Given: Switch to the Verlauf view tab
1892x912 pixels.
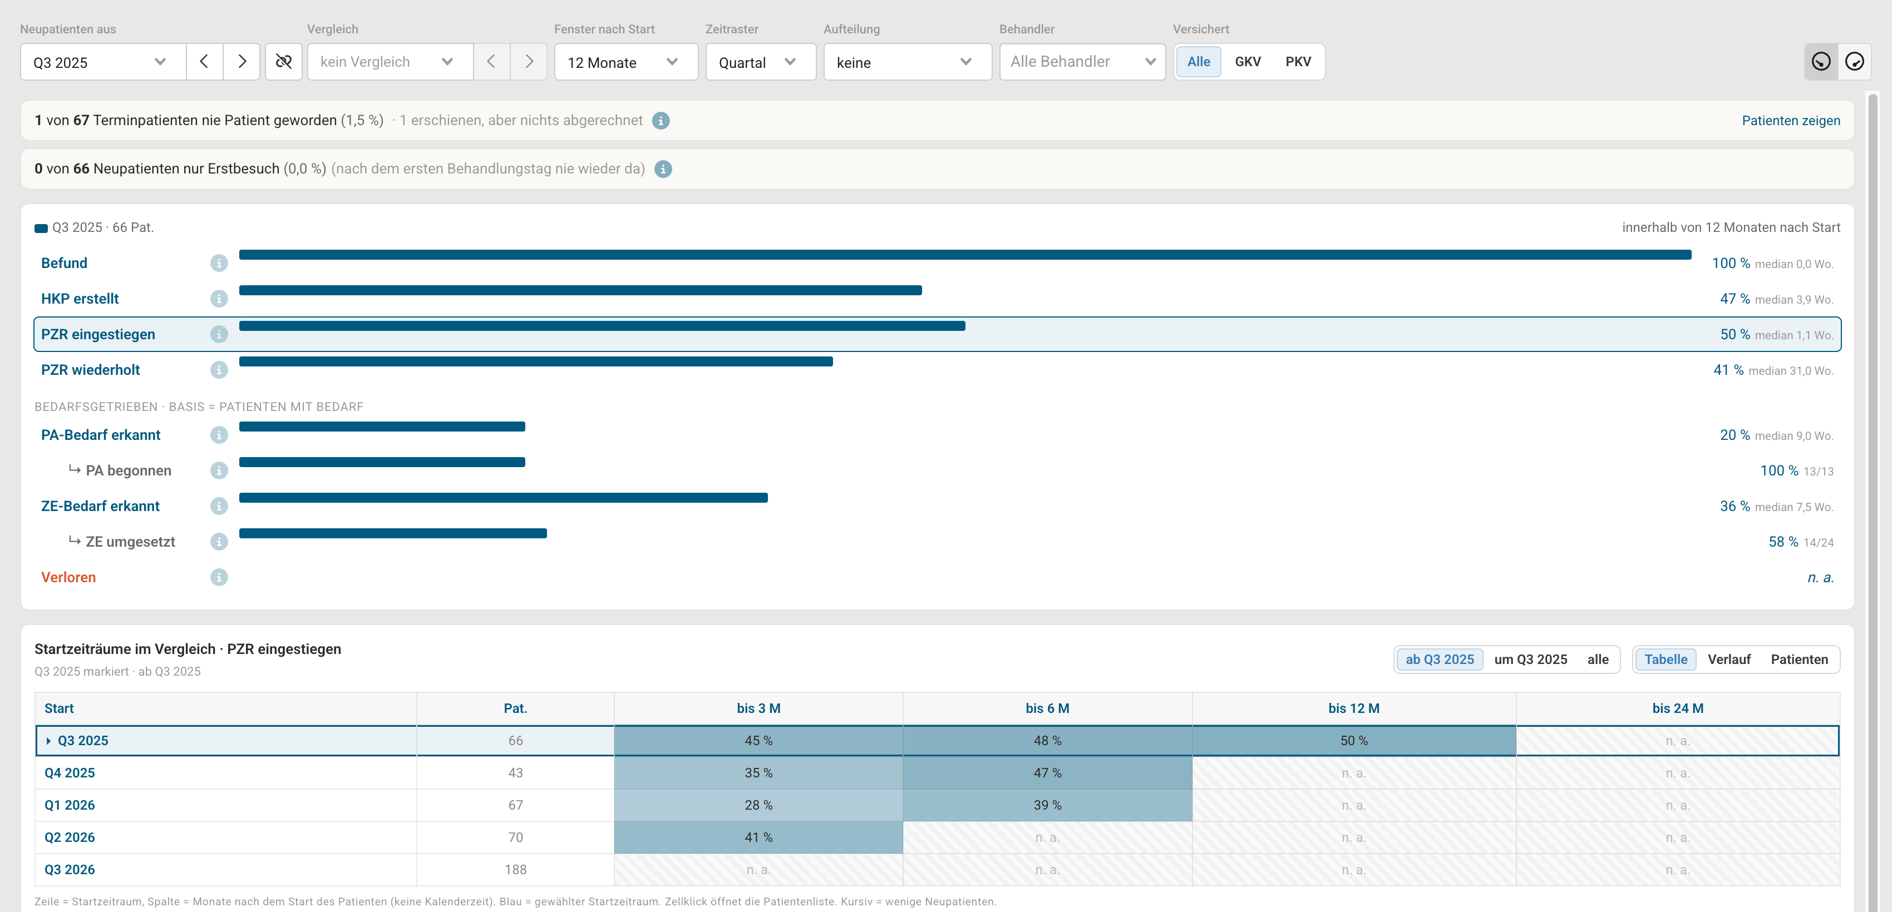Looking at the screenshot, I should (x=1729, y=660).
